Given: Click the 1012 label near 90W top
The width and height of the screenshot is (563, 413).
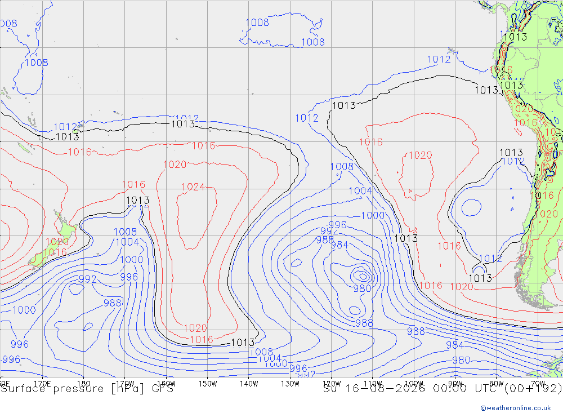Looking at the screenshot, I should coord(439,59).
